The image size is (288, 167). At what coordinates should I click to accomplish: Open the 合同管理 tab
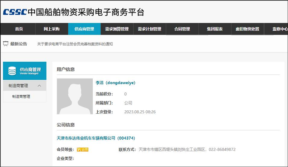[x=182, y=29]
